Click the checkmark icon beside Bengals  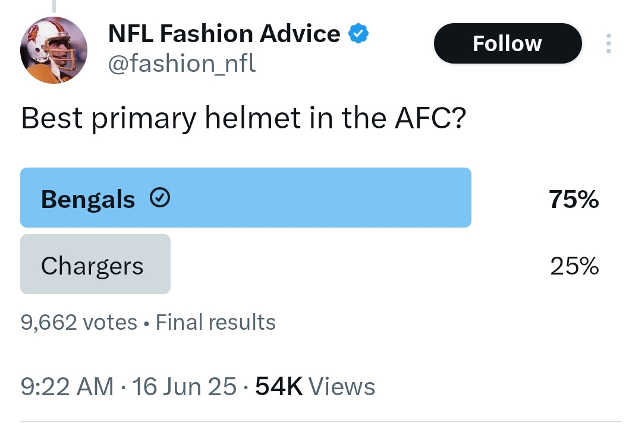click(x=160, y=198)
